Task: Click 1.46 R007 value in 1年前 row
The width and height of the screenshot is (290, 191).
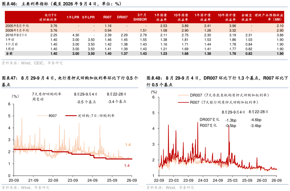Action: point(108,40)
